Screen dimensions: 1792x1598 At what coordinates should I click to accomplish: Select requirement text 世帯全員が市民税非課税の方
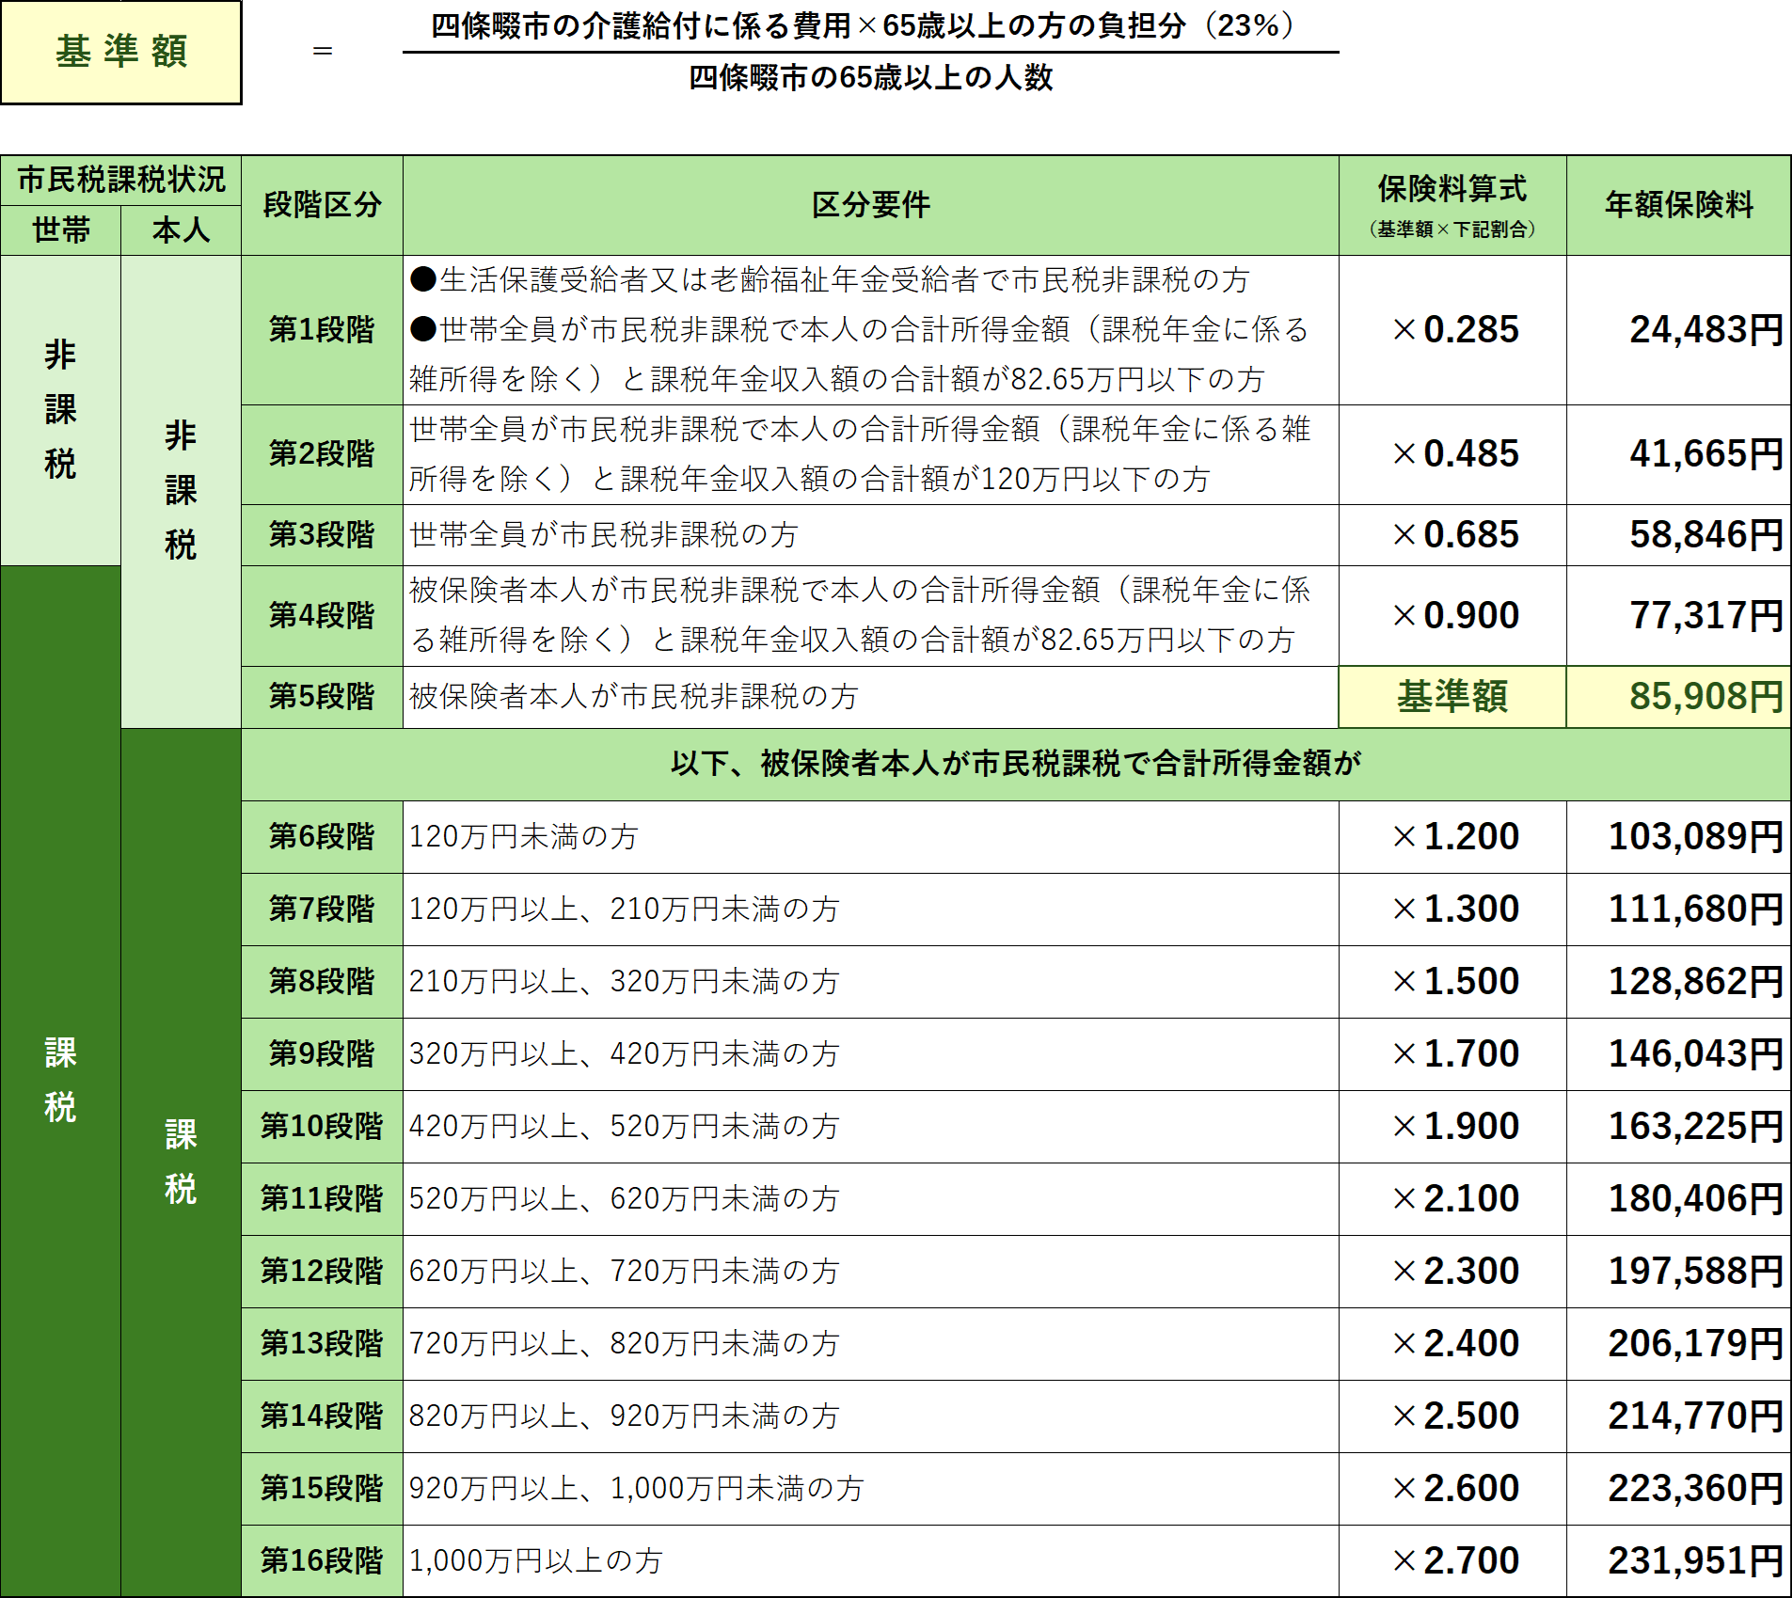[603, 535]
